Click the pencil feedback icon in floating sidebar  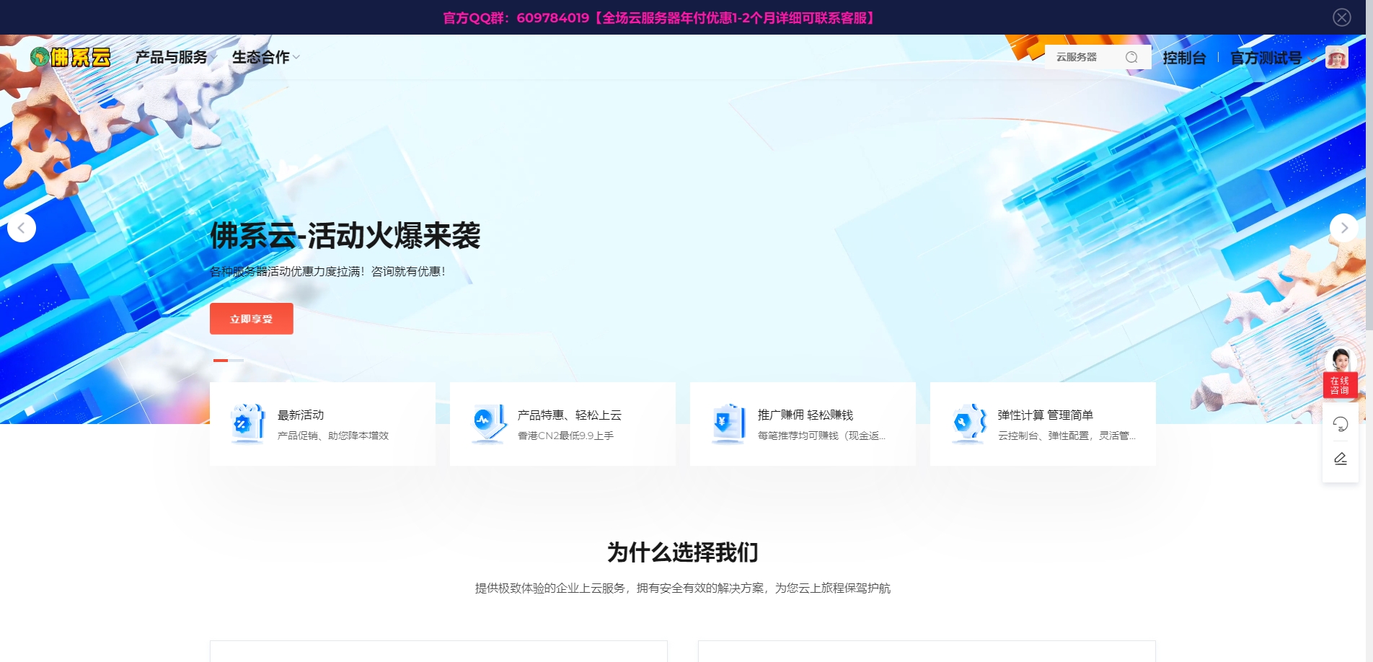1341,458
